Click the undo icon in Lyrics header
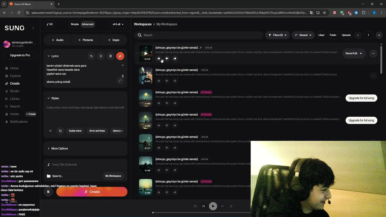386x217 pixels. point(91,56)
